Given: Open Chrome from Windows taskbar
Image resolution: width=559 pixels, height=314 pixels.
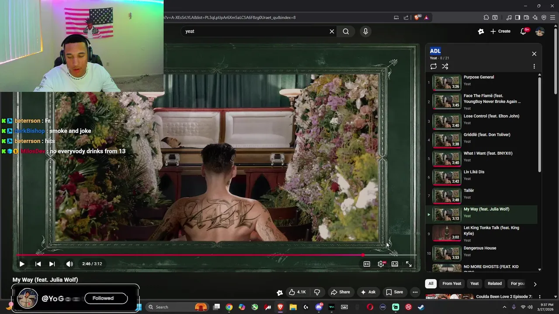Looking at the screenshot, I should (229, 307).
